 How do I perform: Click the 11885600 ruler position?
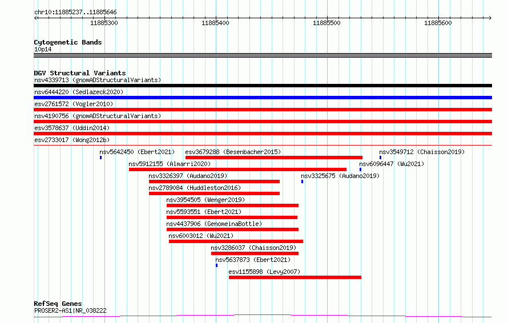pyautogui.click(x=438, y=23)
